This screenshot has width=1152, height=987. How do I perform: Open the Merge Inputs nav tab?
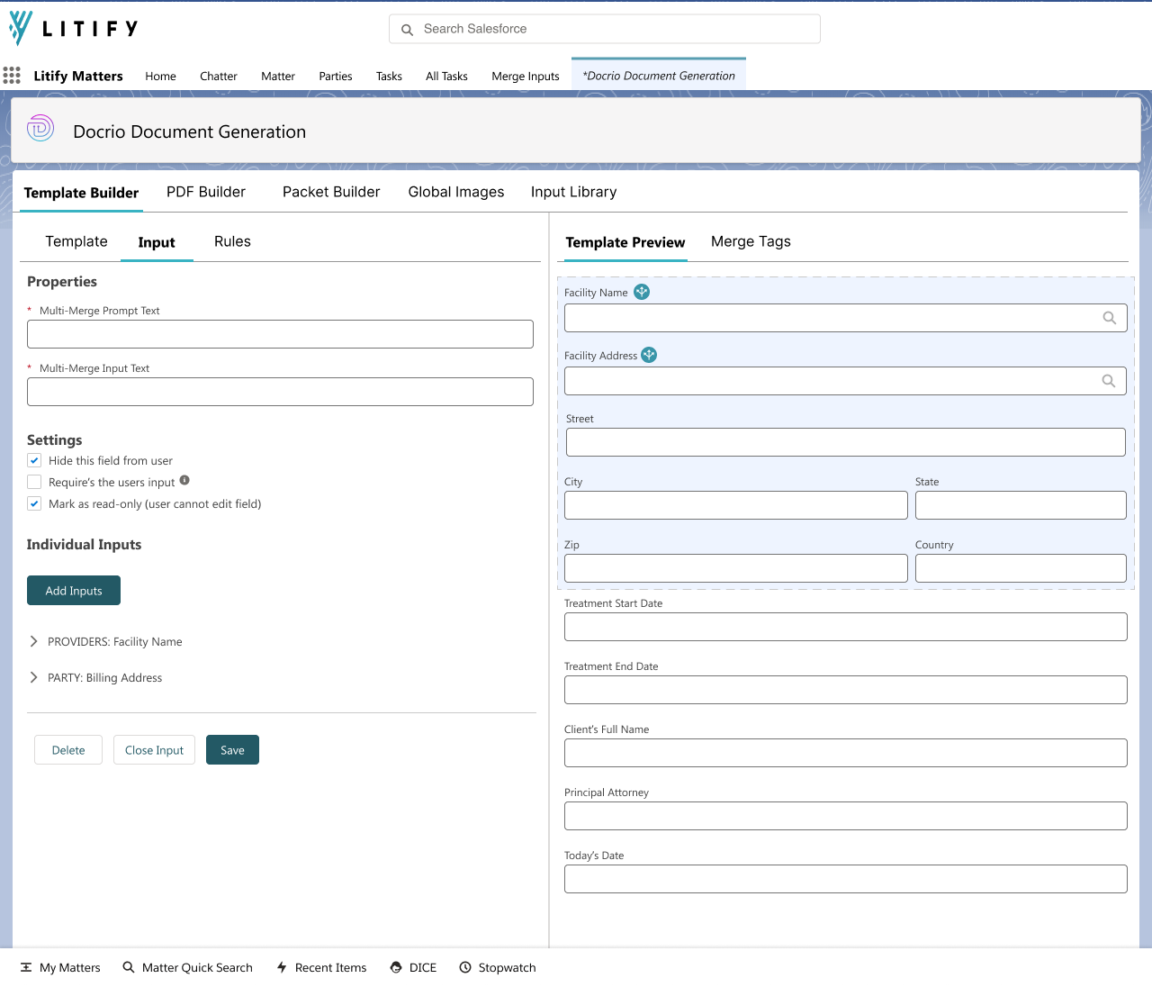(x=526, y=77)
